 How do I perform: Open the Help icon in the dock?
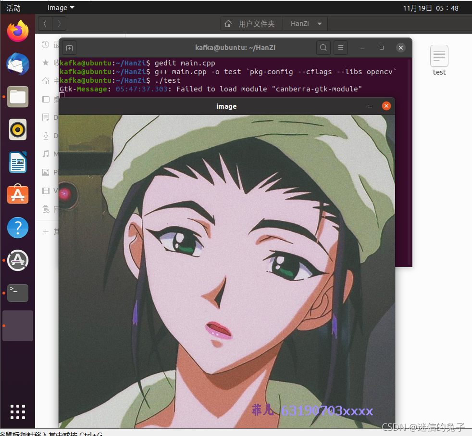(18, 228)
